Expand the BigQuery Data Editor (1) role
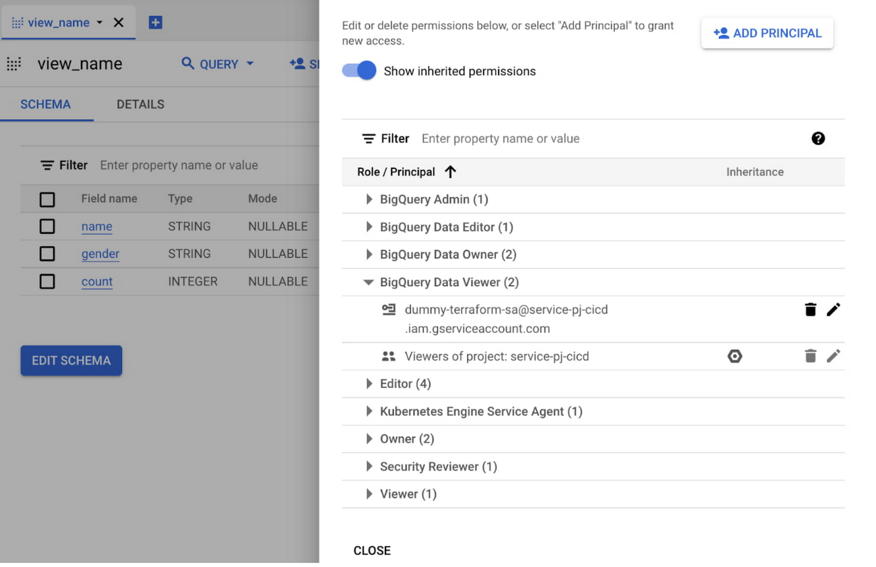The width and height of the screenshot is (876, 567). pos(369,227)
